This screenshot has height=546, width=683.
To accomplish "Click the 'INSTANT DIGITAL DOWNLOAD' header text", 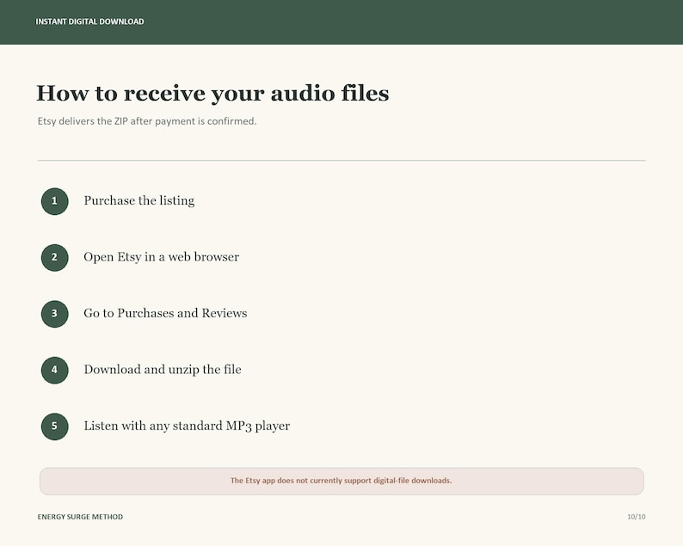I will click(x=89, y=21).
